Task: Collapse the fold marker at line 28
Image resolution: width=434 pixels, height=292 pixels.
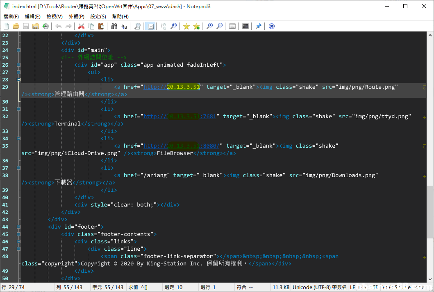Action: pyautogui.click(x=18, y=80)
